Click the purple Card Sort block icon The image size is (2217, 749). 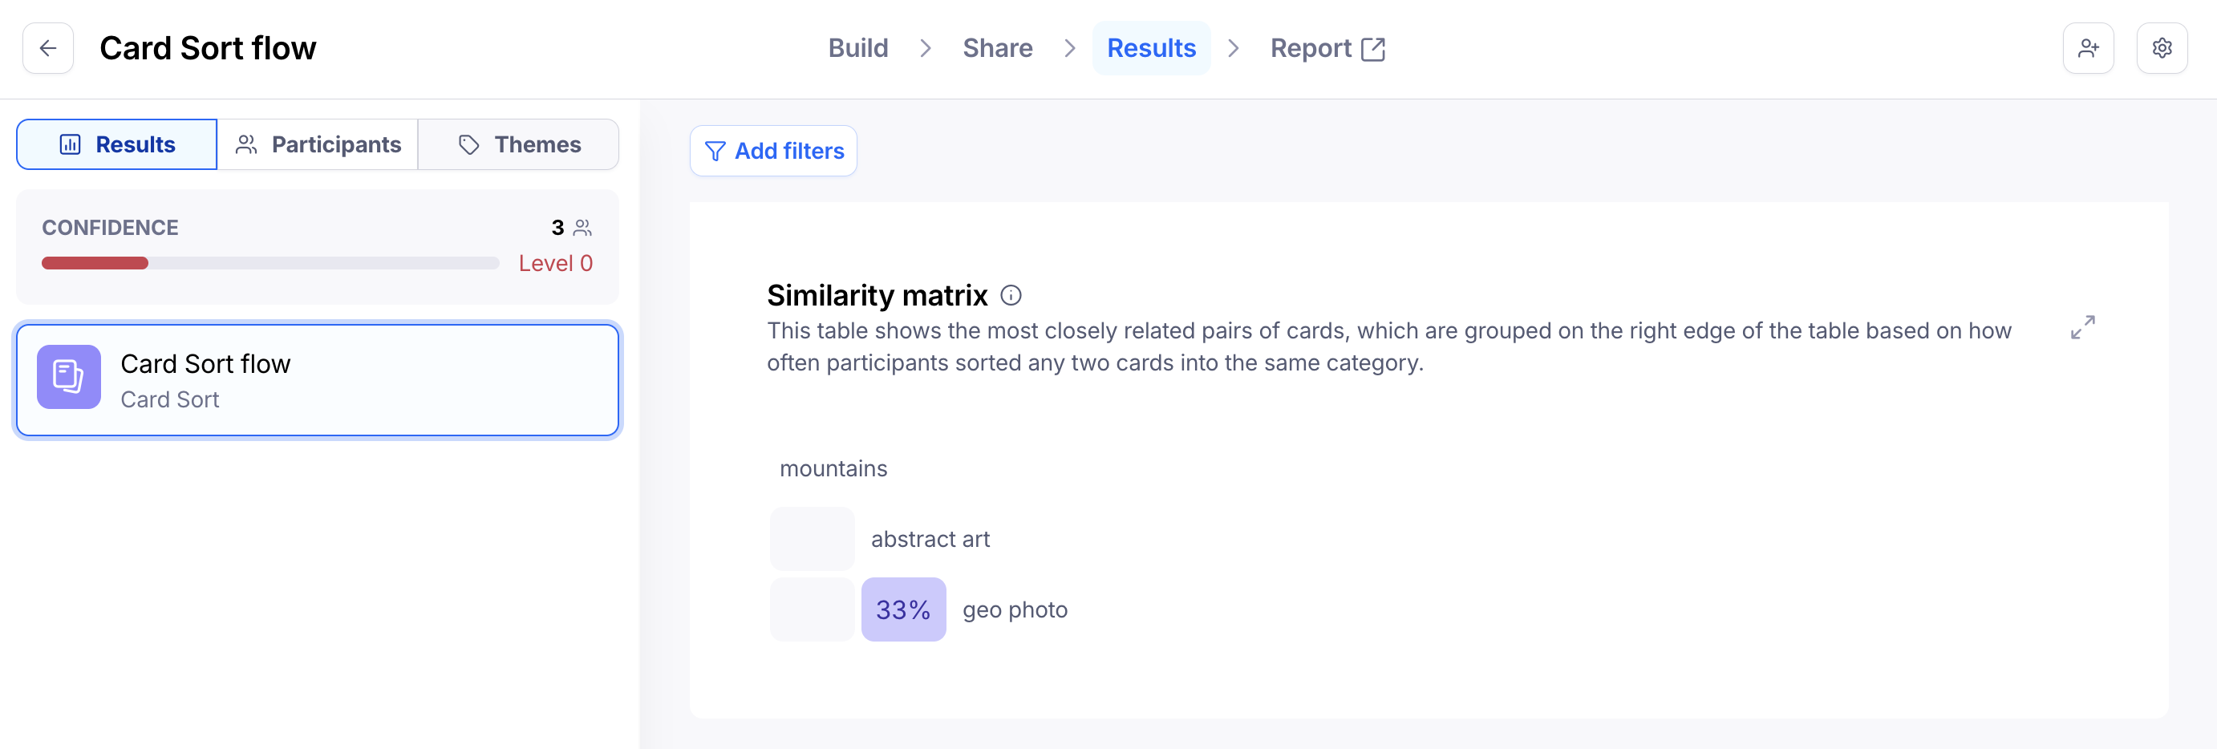point(69,377)
